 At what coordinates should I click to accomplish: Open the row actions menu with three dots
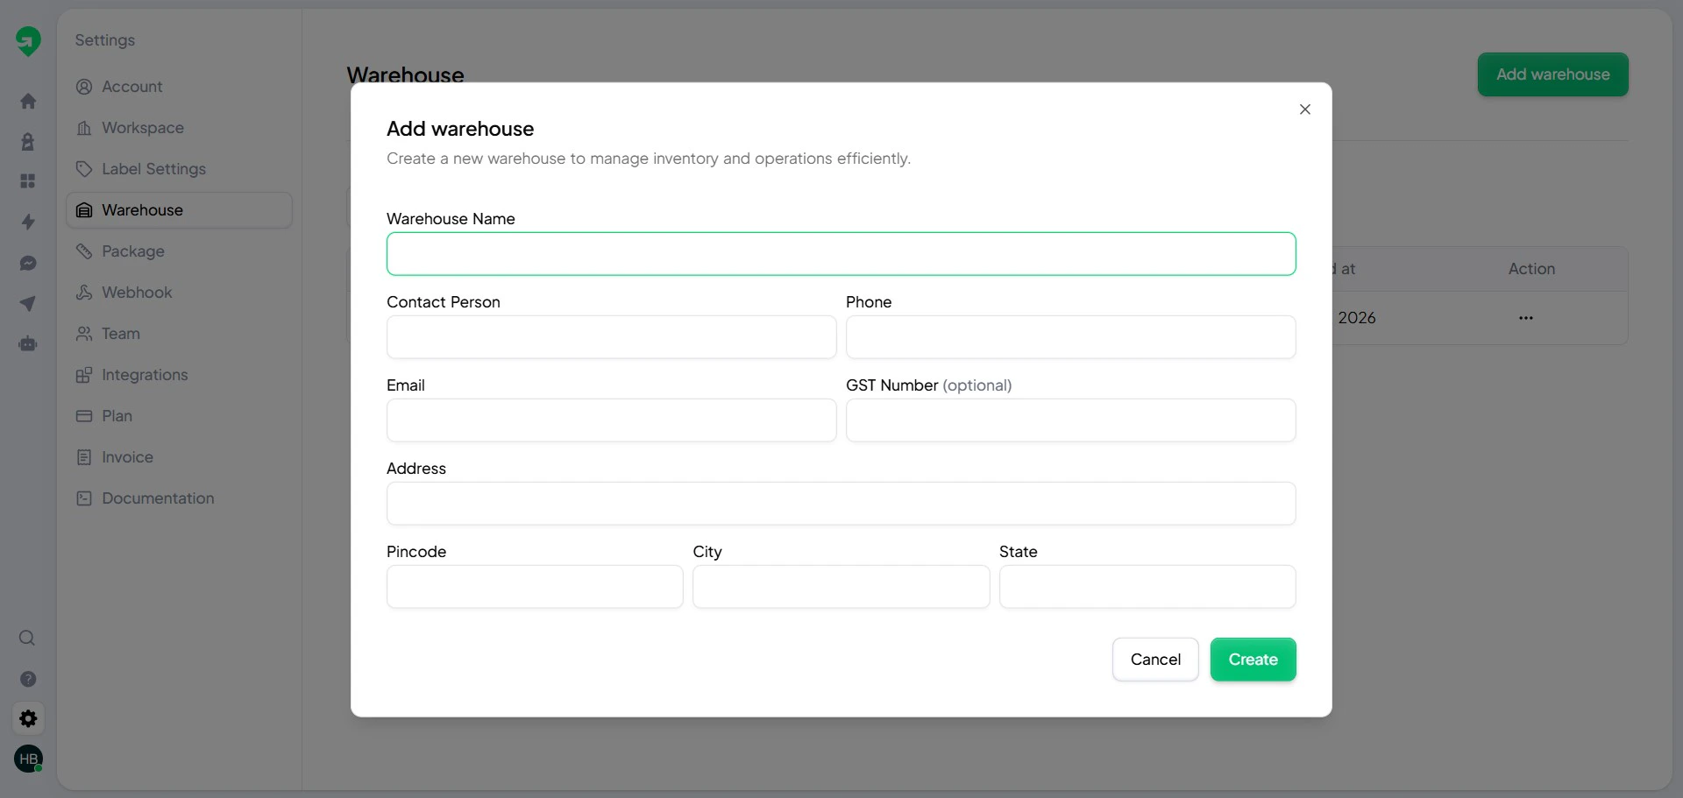click(x=1526, y=318)
